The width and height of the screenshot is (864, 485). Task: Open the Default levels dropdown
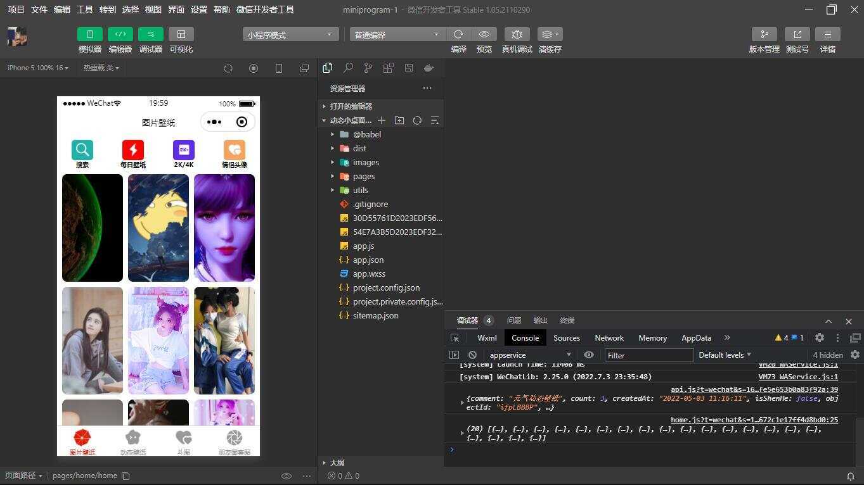(x=723, y=355)
